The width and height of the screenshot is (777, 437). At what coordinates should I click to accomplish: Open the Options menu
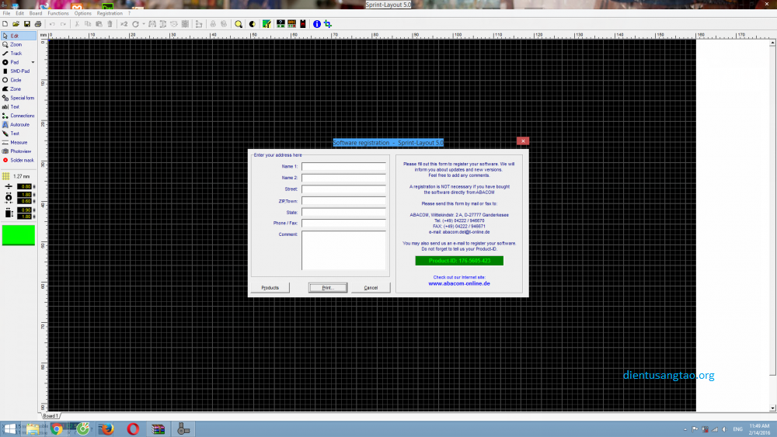(x=83, y=13)
